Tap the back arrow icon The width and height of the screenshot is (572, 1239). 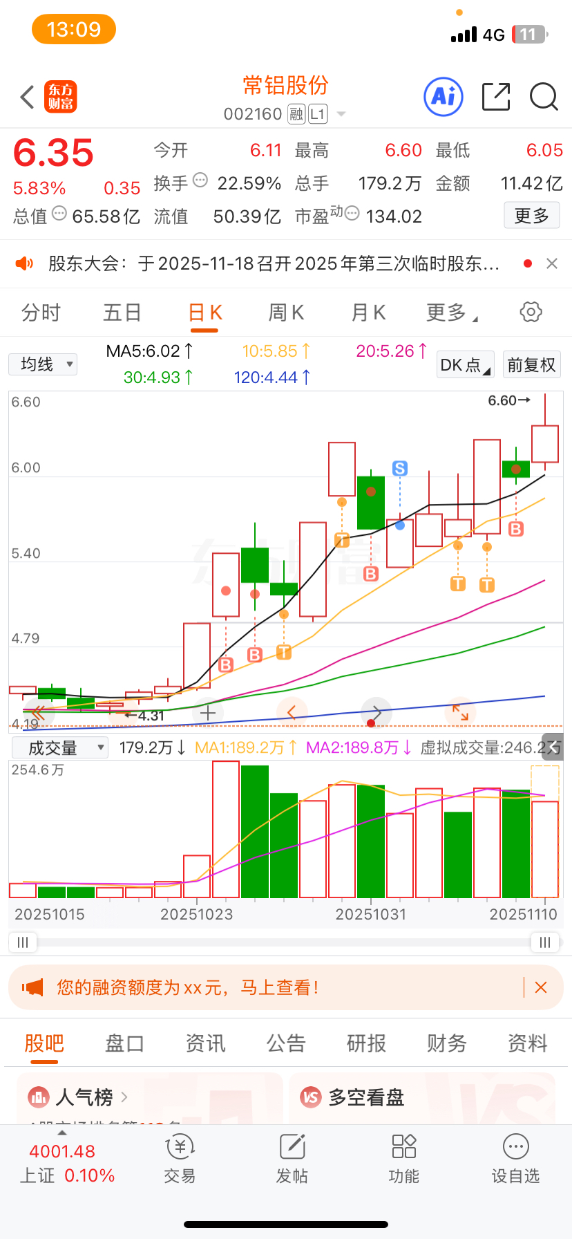point(27,97)
